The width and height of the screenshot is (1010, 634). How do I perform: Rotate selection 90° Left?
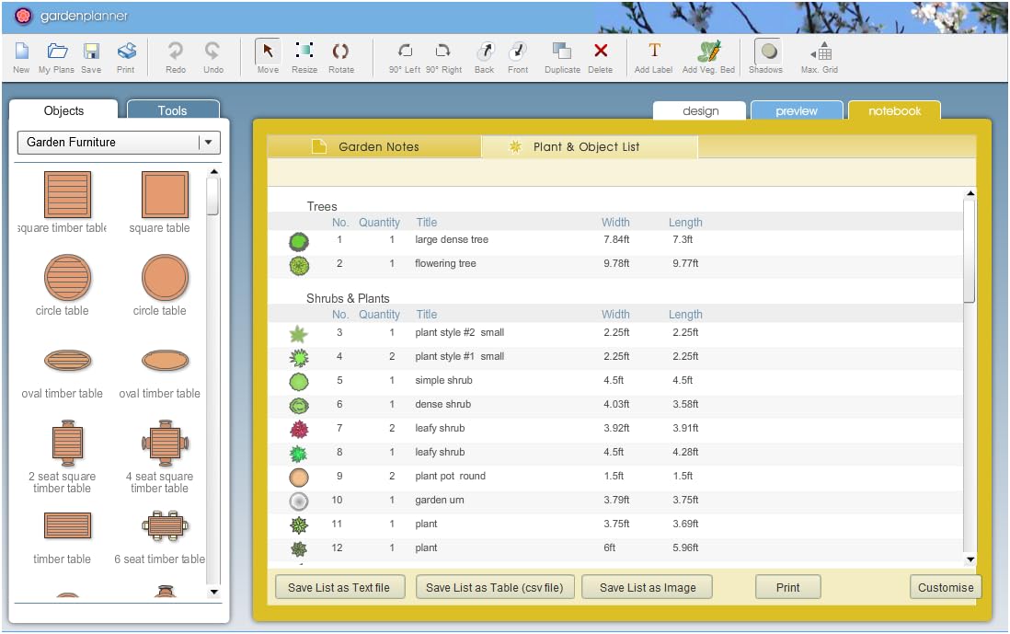point(405,52)
